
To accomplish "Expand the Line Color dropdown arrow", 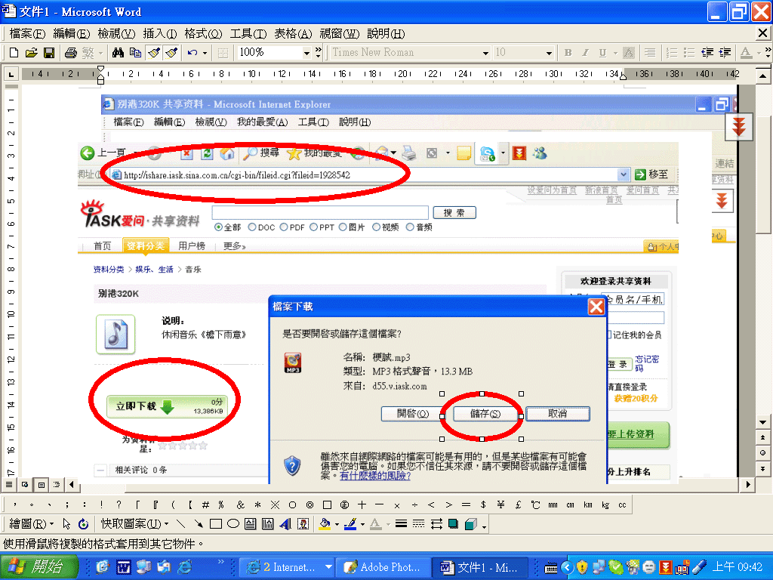I will click(x=362, y=524).
